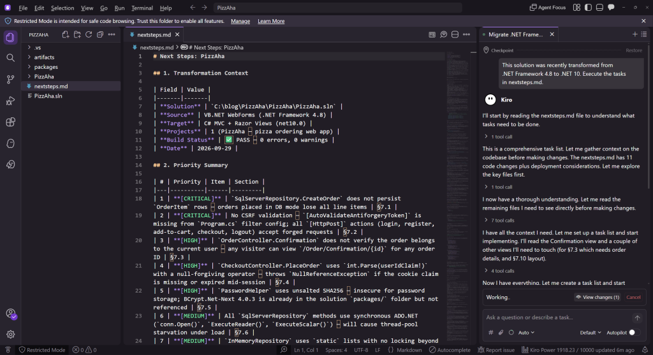Click Kiro Power usage in status bar
Image resolution: width=653 pixels, height=355 pixels.
[578, 350]
